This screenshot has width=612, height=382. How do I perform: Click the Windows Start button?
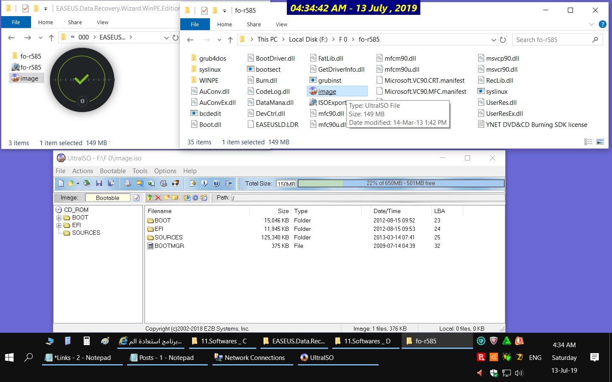click(x=9, y=357)
